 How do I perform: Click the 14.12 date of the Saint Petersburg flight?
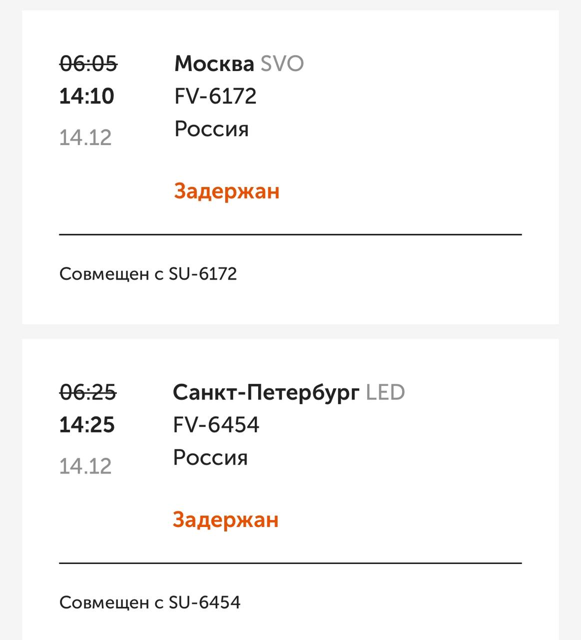coord(85,466)
